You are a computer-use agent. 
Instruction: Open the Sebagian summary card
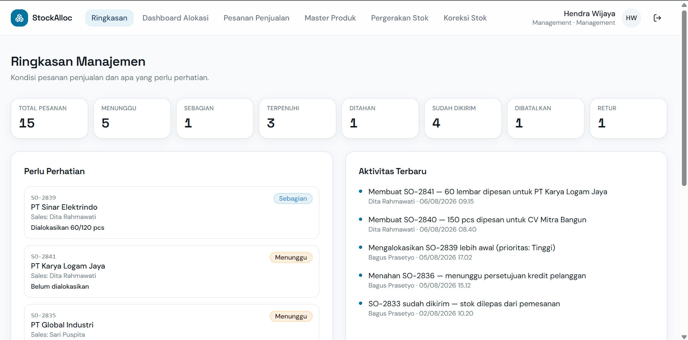point(215,118)
